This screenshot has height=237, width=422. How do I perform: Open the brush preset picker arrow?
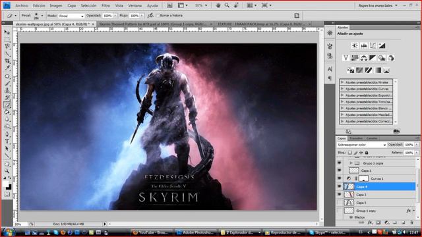coord(42,16)
